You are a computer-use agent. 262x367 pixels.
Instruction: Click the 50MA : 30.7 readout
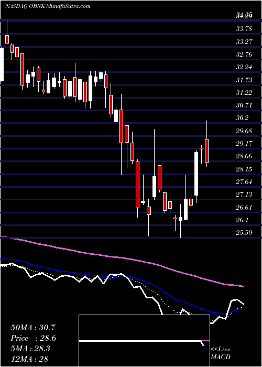click(33, 328)
